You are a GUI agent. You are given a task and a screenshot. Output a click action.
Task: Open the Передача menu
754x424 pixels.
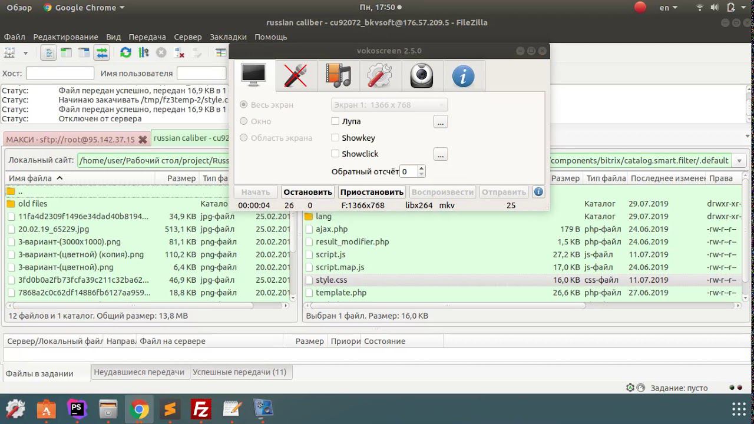[x=147, y=37]
